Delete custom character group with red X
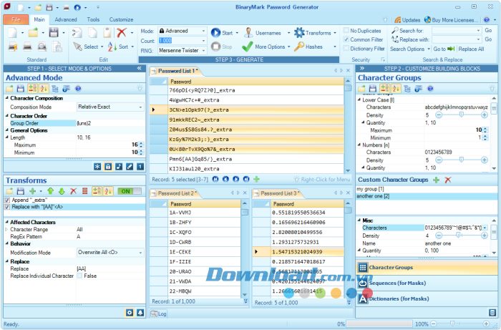Image resolution: width=501 pixels, height=330 pixels. click(448, 179)
